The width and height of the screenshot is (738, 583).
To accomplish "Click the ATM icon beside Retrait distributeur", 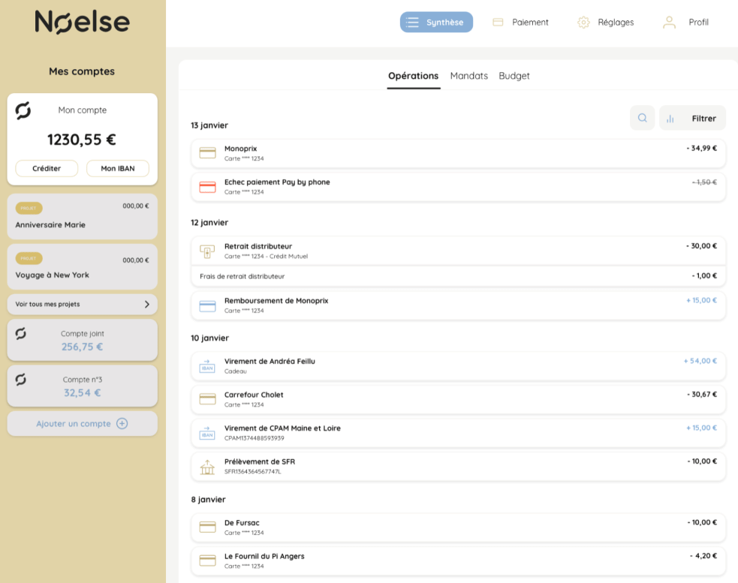I will coord(207,251).
